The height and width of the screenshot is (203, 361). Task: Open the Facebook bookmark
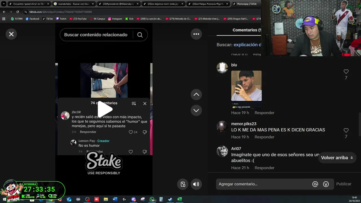32,19
